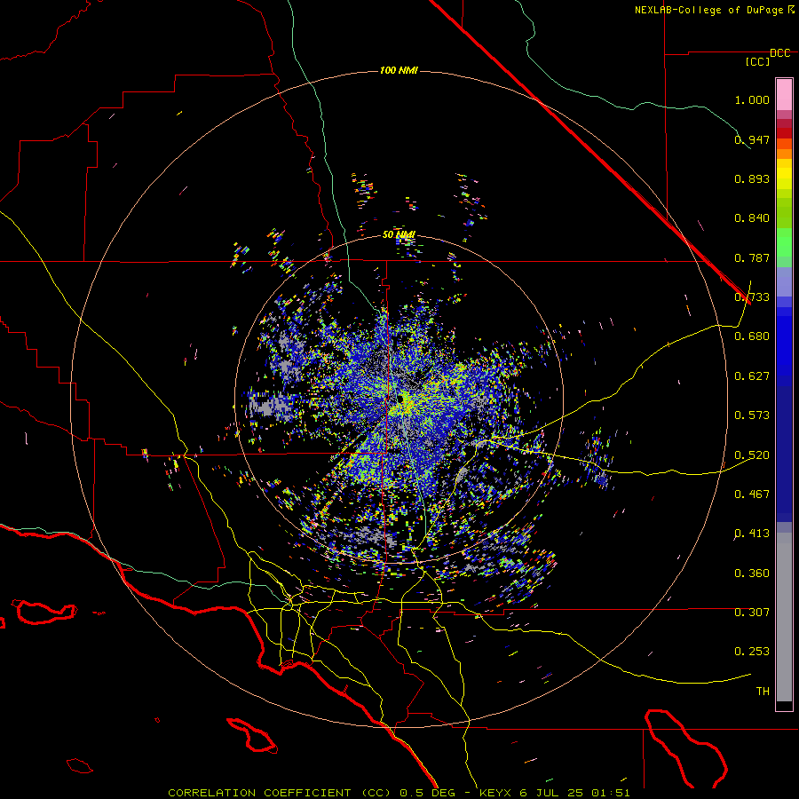The width and height of the screenshot is (799, 799).
Task: Select the 1.000 value on the scale
Action: click(752, 99)
